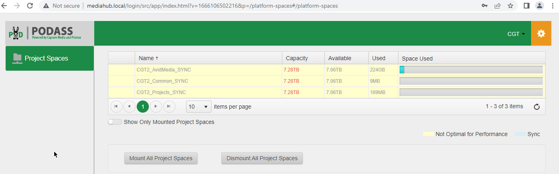Go to the next page arrow
Screen dimensions: 559x174
(156, 107)
